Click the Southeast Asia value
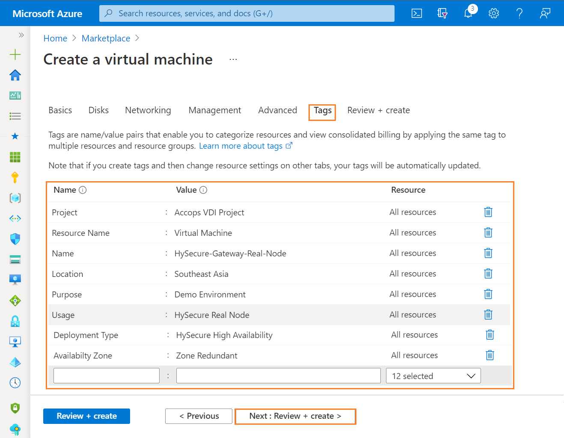This screenshot has height=438, width=564. 201,274
